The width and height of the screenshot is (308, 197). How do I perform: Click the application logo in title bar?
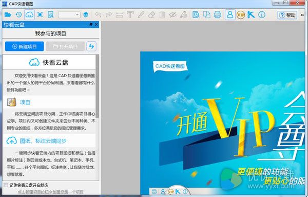5,4
